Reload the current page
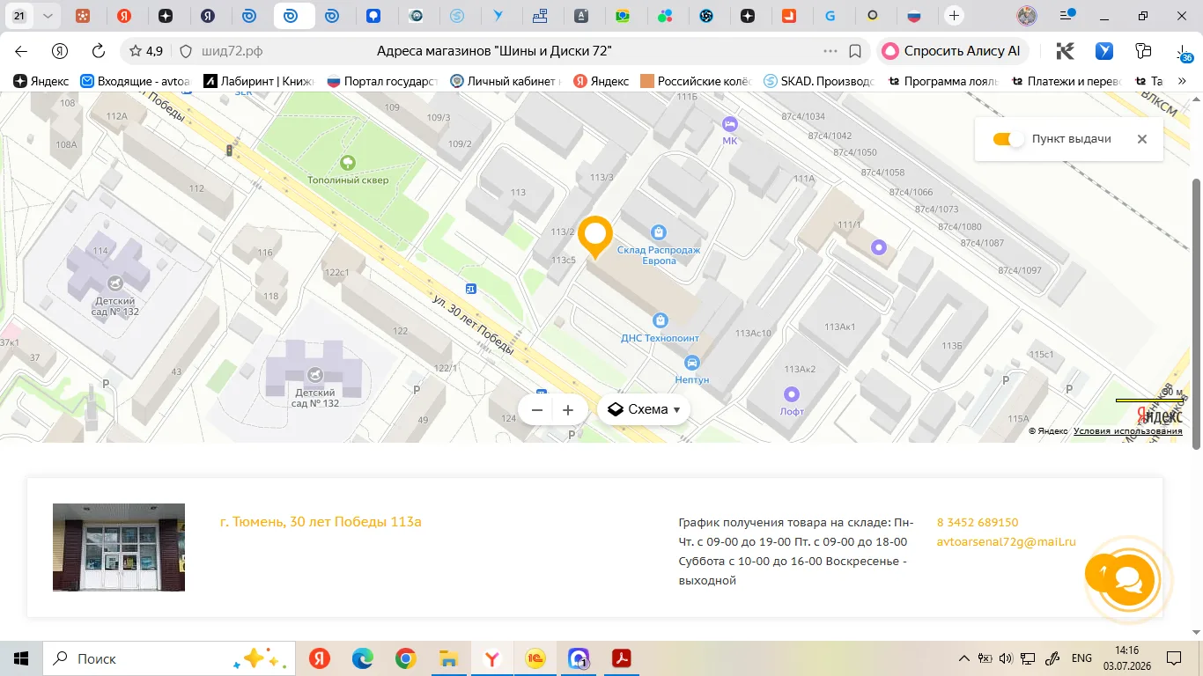This screenshot has width=1203, height=676. coord(99,51)
